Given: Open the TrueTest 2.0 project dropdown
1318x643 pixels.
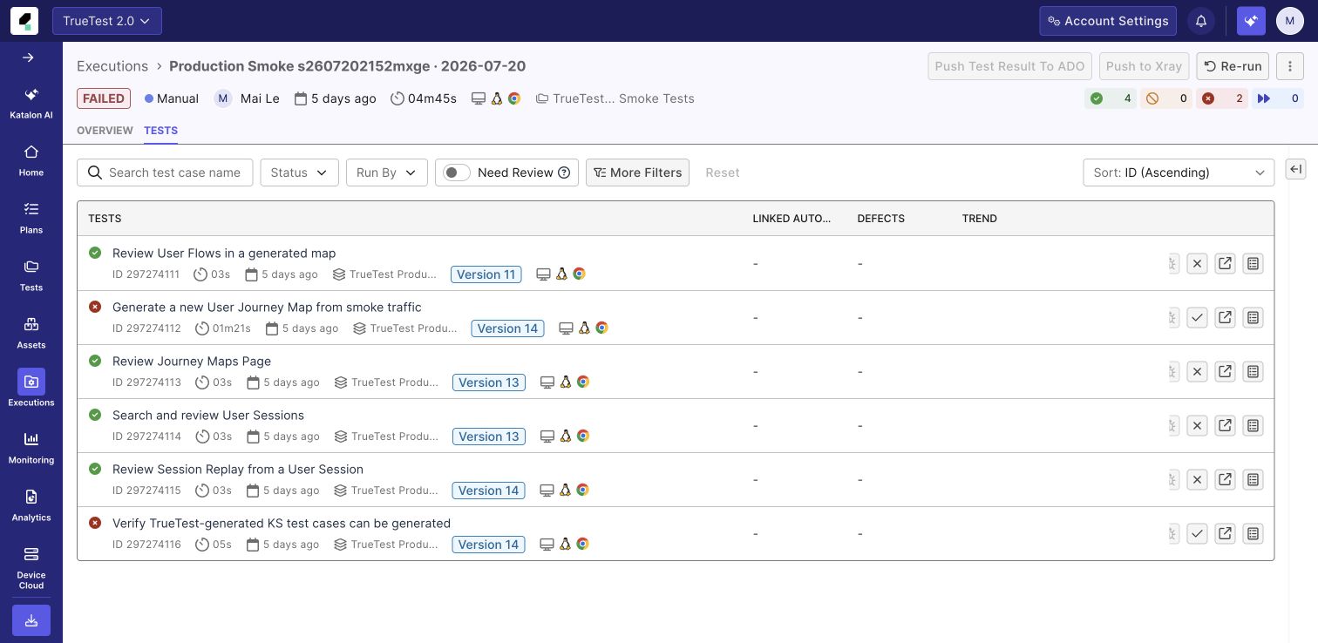Looking at the screenshot, I should tap(107, 21).
